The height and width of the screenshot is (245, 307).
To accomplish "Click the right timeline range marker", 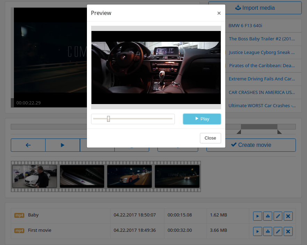I will [279, 132].
